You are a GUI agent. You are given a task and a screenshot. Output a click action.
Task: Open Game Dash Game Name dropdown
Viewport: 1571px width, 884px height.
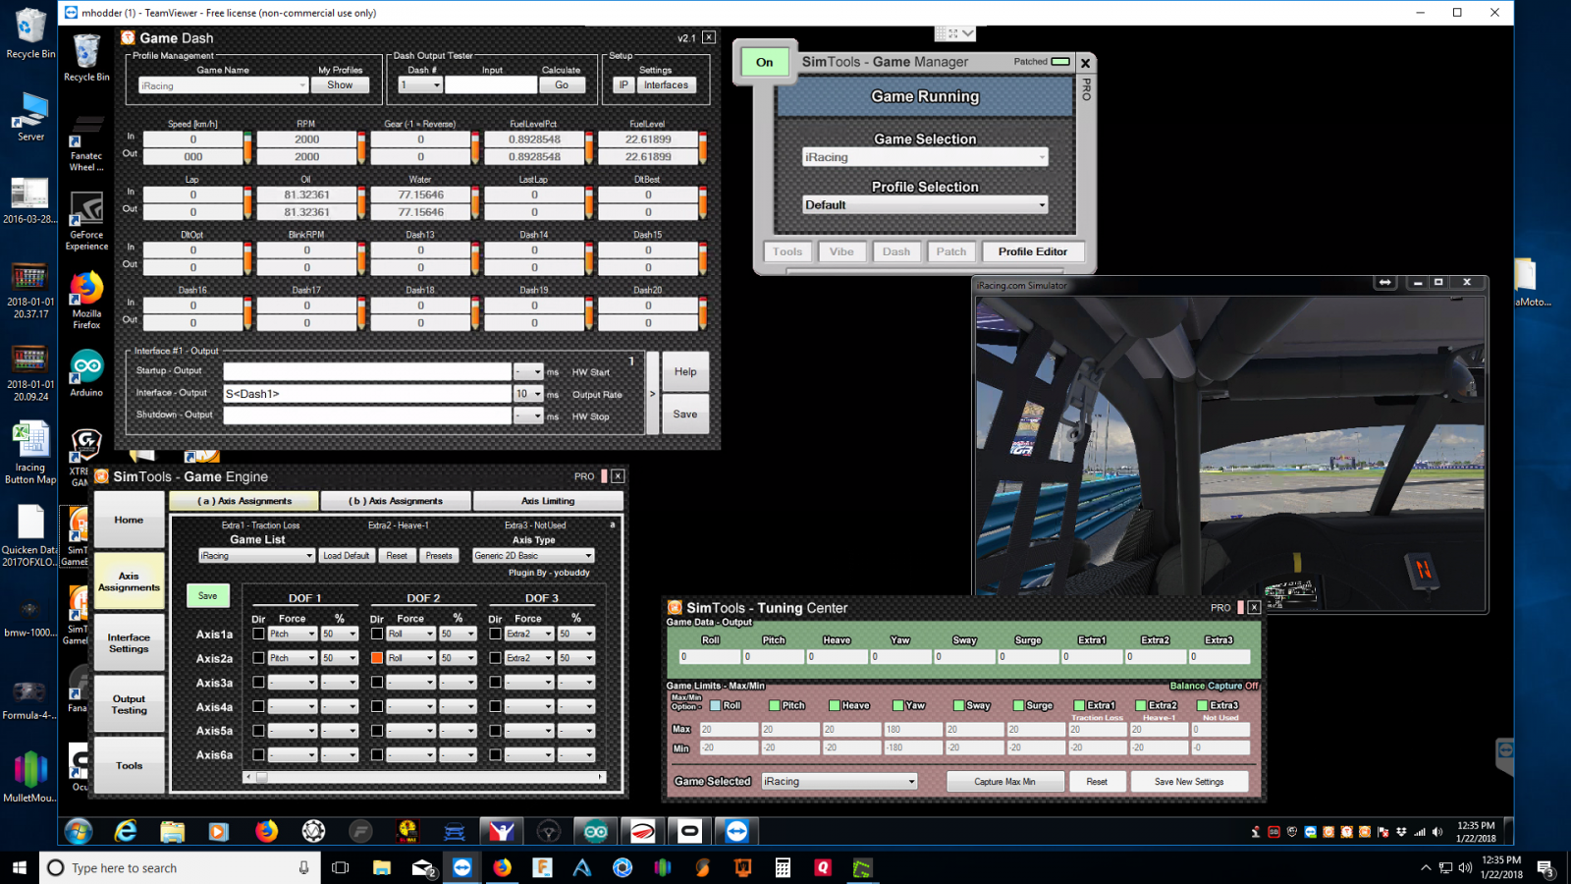click(223, 85)
